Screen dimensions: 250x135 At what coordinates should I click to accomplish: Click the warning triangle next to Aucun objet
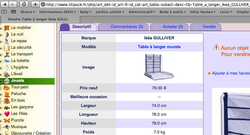point(216,47)
